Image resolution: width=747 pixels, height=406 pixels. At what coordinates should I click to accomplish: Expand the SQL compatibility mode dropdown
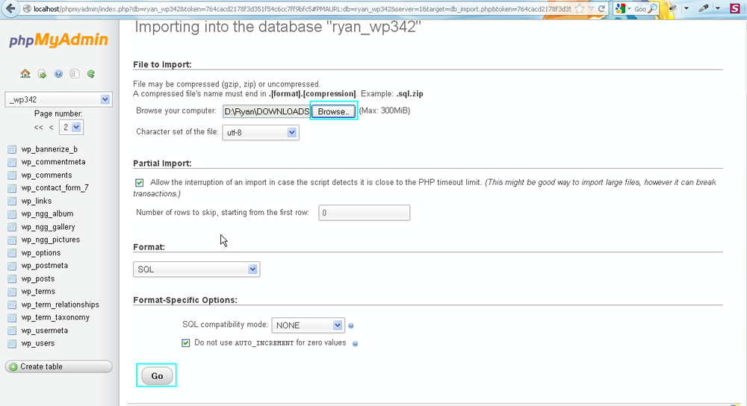[x=308, y=325]
